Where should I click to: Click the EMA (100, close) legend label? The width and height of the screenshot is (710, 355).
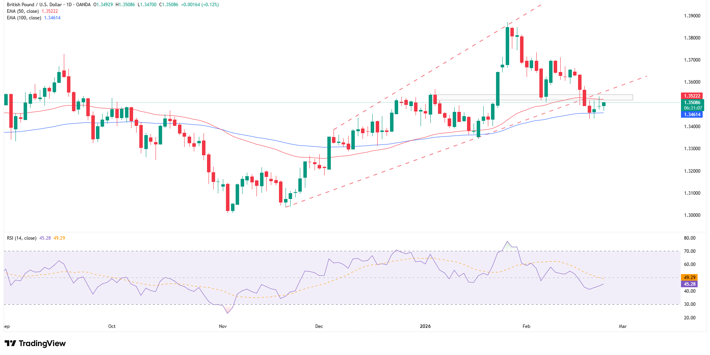tap(24, 18)
